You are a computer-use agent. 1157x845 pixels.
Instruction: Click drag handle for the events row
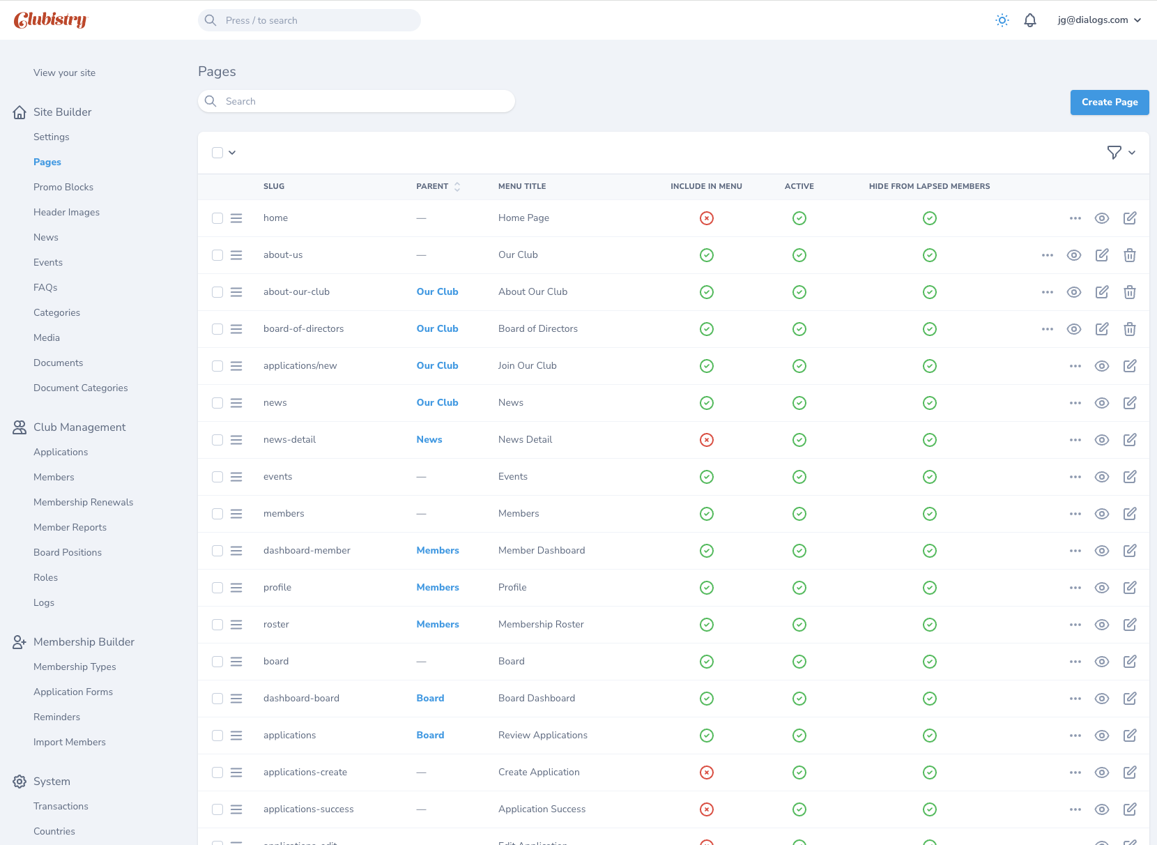pos(236,477)
